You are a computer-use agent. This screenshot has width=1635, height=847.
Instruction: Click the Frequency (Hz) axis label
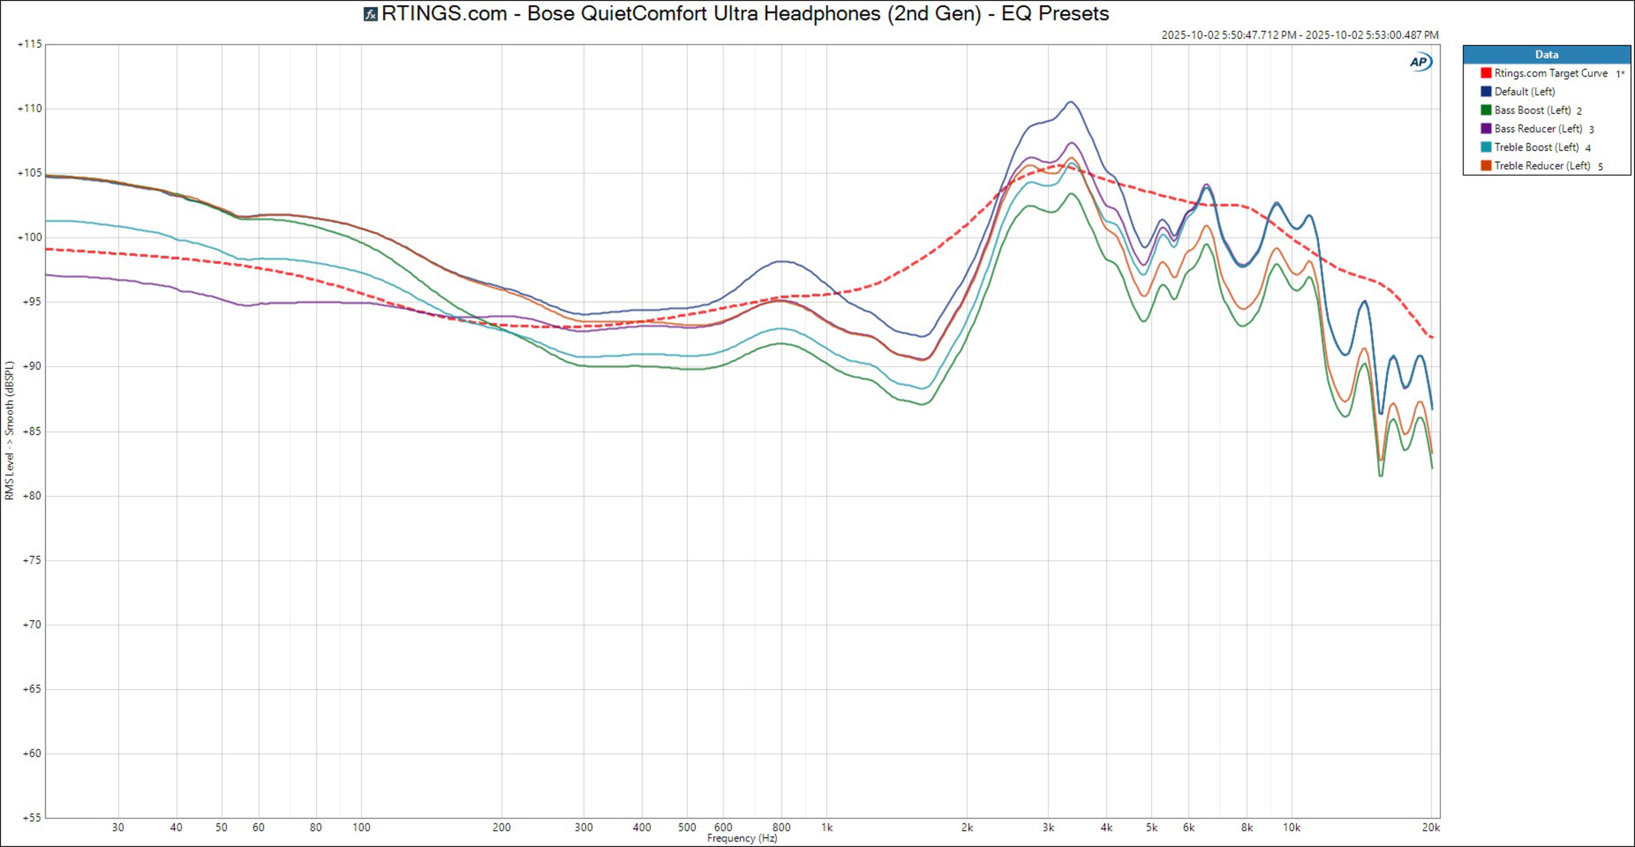[x=742, y=838]
